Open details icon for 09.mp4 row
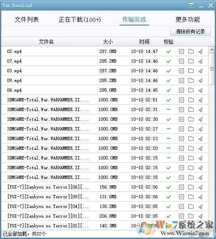The image size is (216, 239). tap(181, 80)
